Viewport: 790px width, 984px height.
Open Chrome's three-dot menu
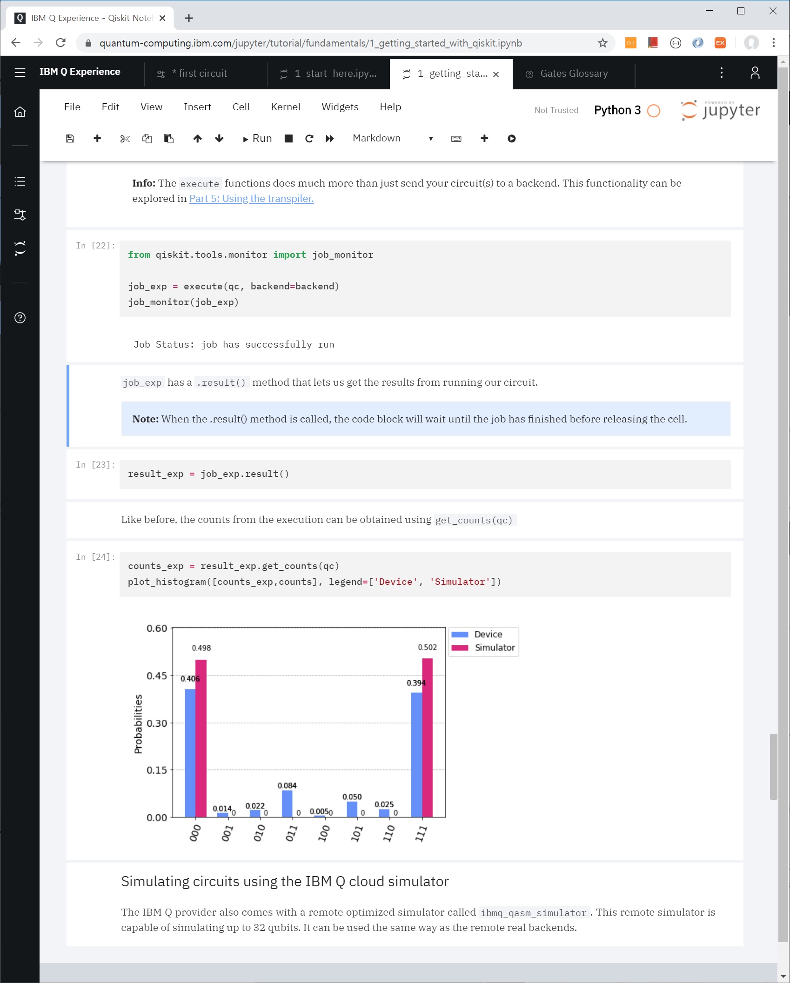[x=774, y=43]
